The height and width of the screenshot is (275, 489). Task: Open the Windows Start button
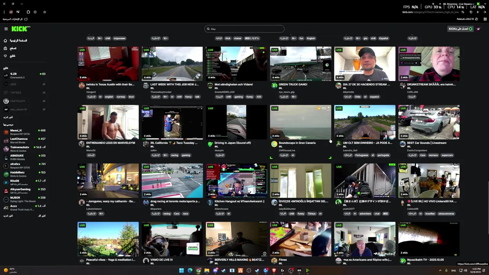[x=181, y=270]
